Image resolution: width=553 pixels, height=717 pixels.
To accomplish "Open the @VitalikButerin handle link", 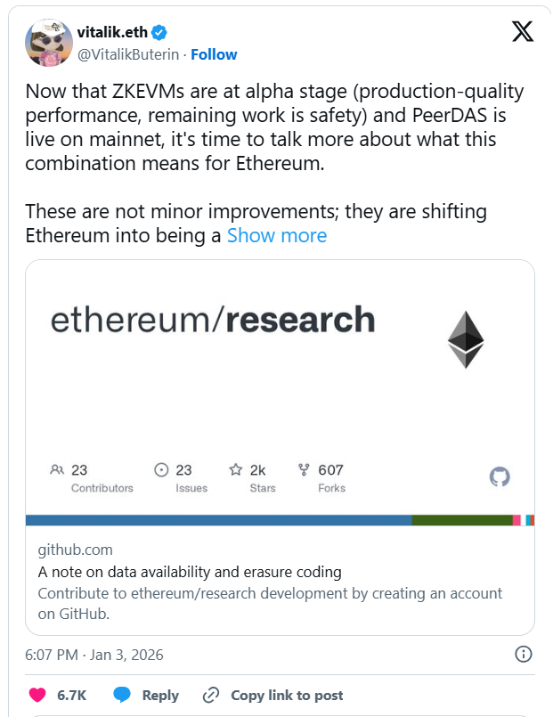I will pos(129,54).
